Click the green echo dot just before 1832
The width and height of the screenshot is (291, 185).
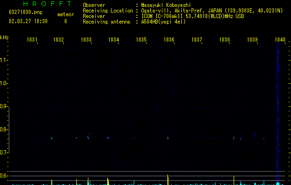[52, 138]
